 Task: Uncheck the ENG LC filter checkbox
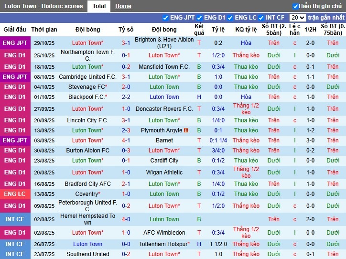(230, 18)
